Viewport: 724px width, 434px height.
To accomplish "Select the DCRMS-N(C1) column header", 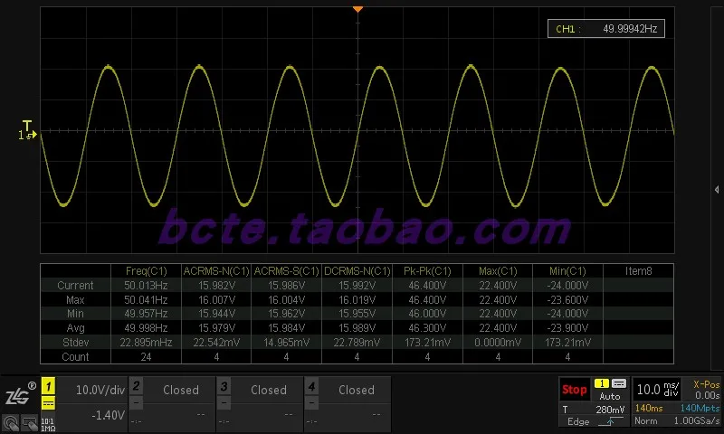I will point(357,271).
